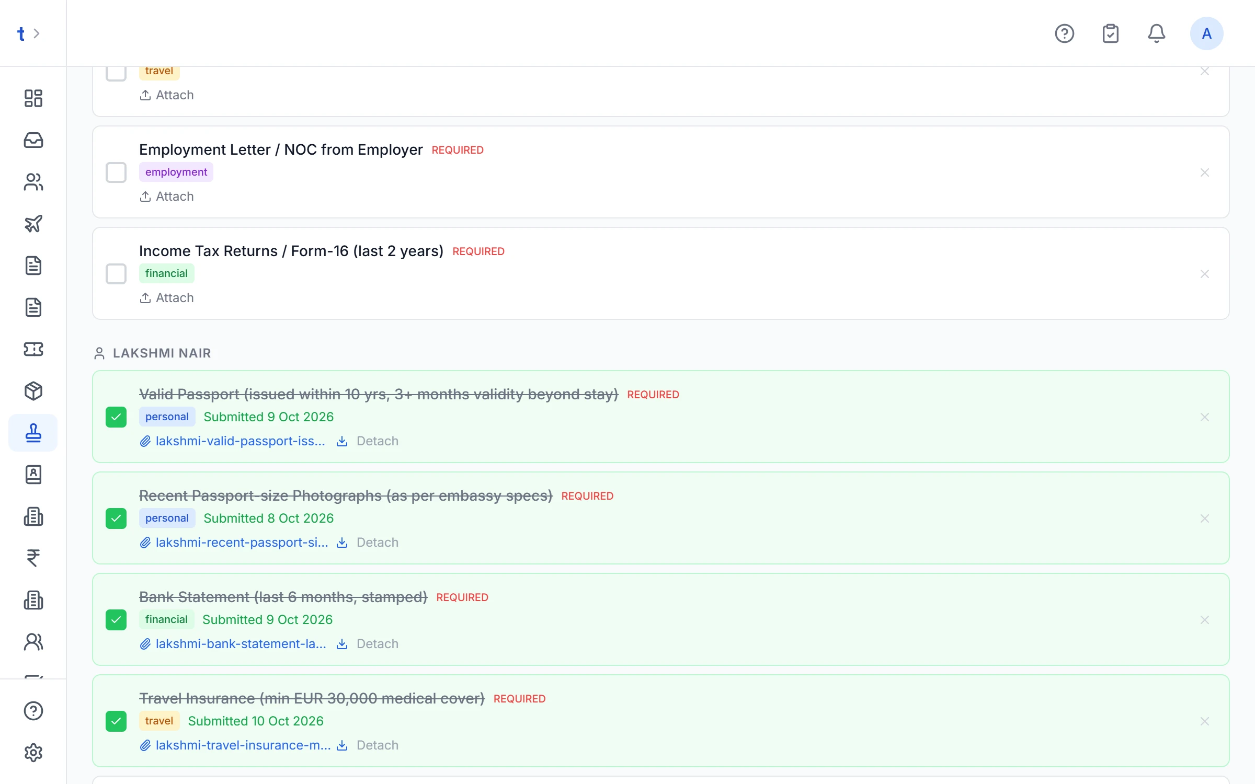Uncheck Recent Passport-size Photographs checkbox
This screenshot has height=784, width=1255.
click(116, 518)
